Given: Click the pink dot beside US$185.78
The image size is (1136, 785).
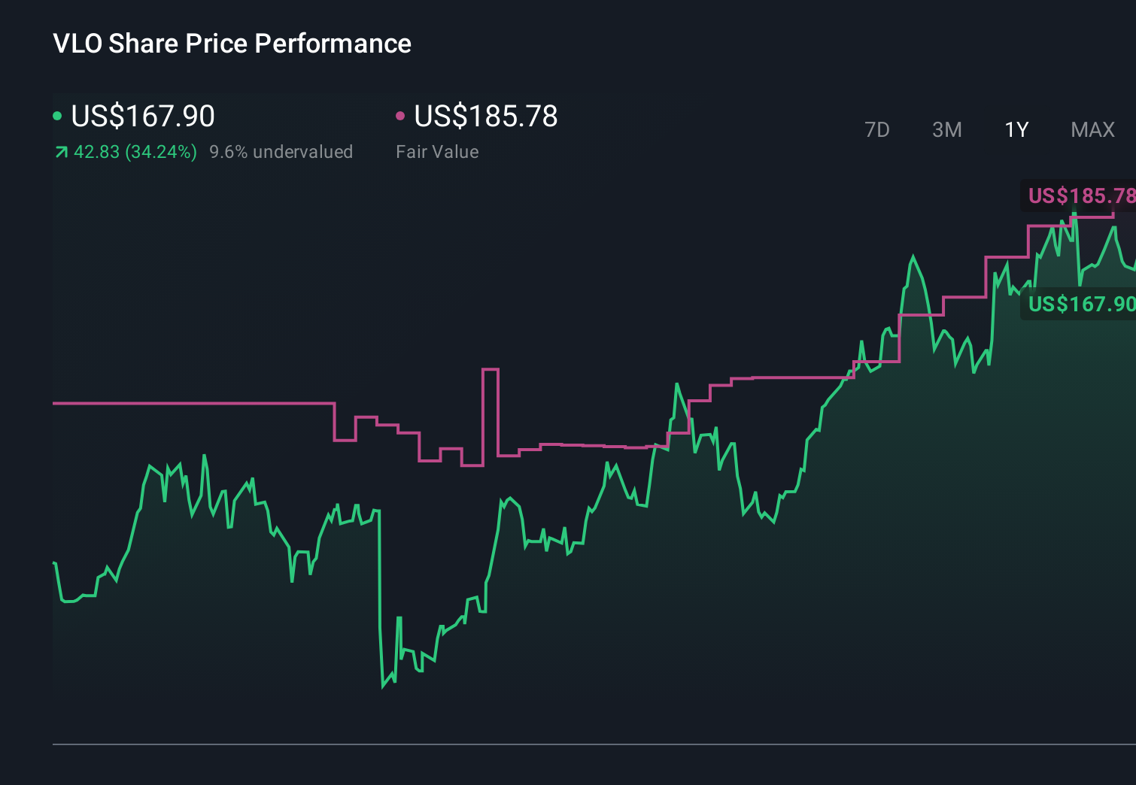Looking at the screenshot, I should [399, 115].
